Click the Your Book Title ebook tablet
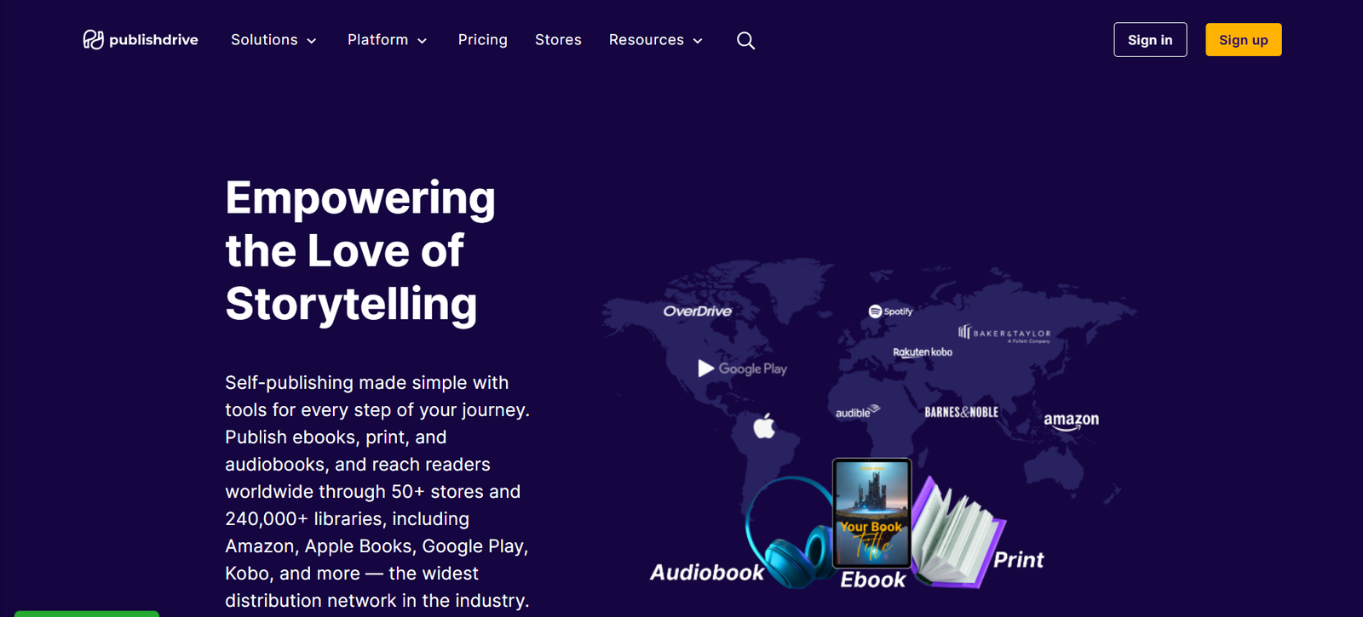The height and width of the screenshot is (617, 1363). tap(871, 512)
